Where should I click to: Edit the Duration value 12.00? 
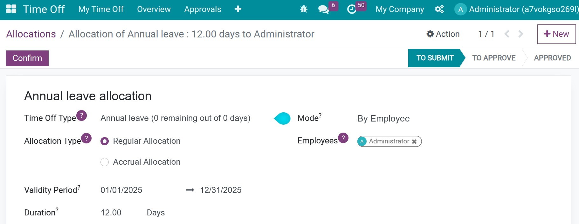point(111,213)
